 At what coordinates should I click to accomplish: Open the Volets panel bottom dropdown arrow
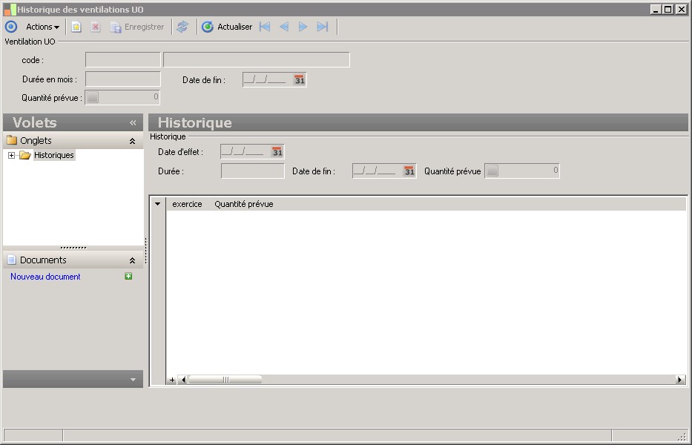click(x=133, y=380)
